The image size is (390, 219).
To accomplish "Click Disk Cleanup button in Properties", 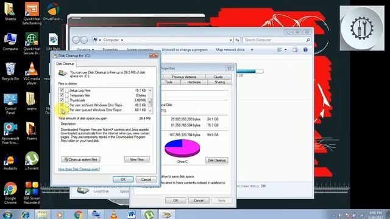I will [217, 161].
